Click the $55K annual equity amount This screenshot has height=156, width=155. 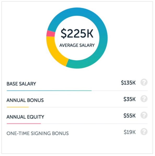[130, 116]
